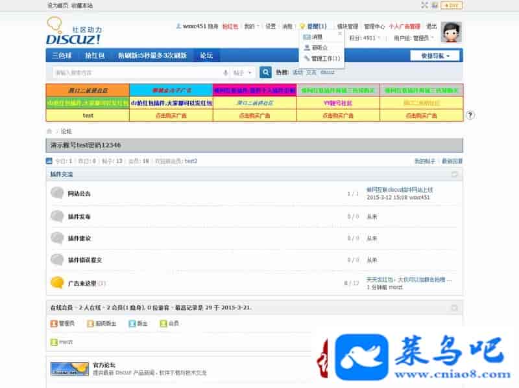Open the user avatar picture

coord(451,32)
